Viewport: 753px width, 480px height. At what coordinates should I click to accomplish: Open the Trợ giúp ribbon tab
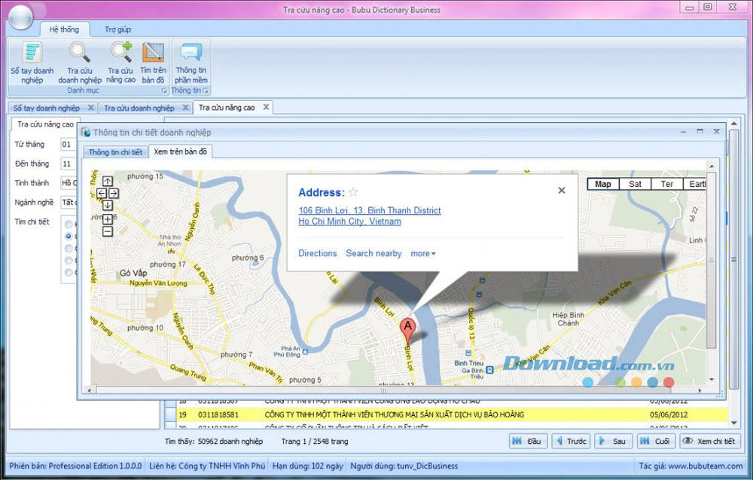click(x=117, y=29)
